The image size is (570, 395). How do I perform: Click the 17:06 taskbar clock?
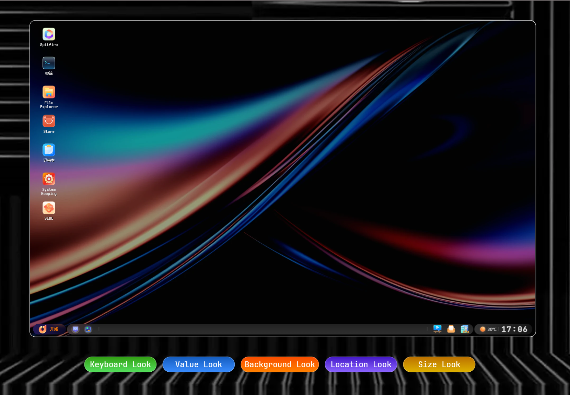coord(514,329)
